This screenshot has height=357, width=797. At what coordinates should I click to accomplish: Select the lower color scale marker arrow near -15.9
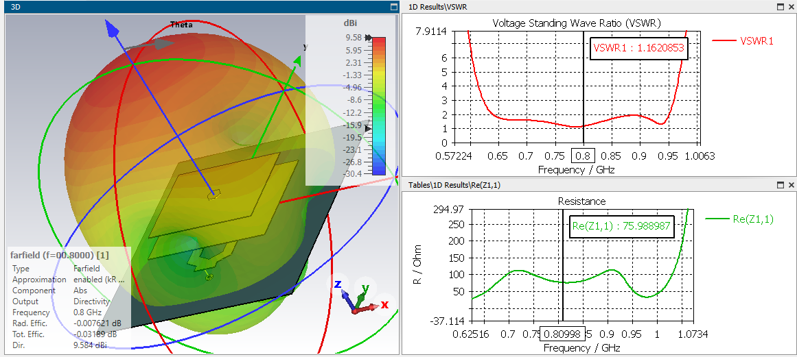coord(369,129)
